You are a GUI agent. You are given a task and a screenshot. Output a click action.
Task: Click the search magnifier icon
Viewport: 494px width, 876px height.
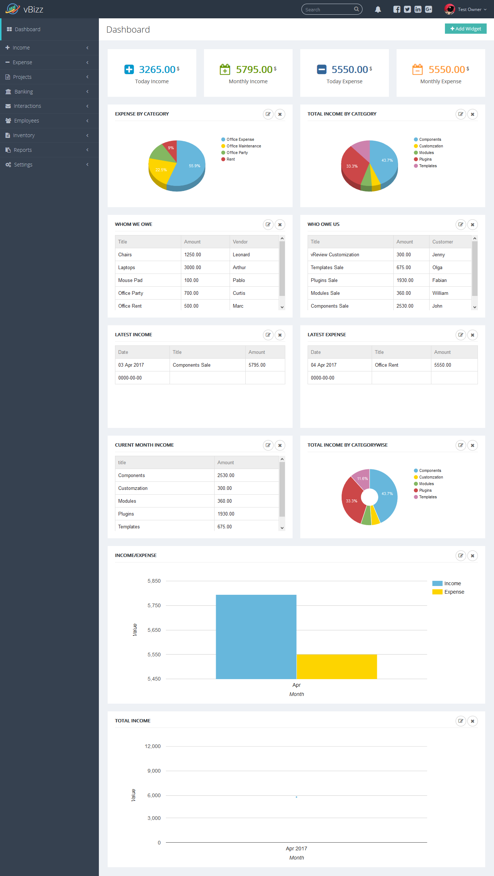tap(356, 10)
